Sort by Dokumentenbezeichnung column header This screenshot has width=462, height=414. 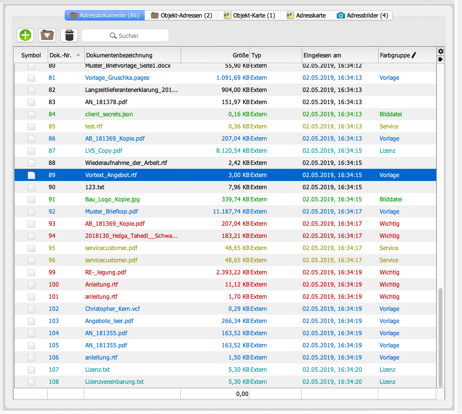click(x=133, y=55)
